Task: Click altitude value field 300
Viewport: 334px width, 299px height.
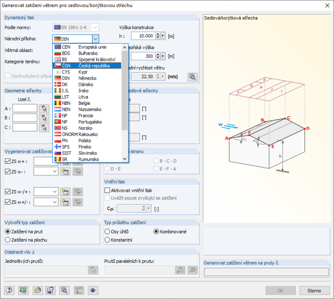Action: pos(143,56)
